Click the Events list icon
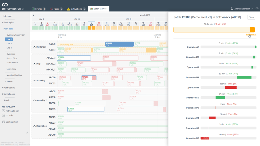This screenshot has width=260, height=146. pos(33,9)
